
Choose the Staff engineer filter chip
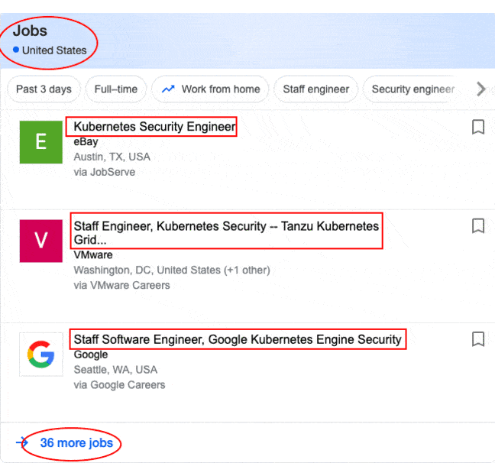[x=315, y=89]
